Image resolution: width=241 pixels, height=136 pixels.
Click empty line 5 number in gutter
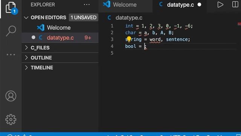tap(112, 53)
